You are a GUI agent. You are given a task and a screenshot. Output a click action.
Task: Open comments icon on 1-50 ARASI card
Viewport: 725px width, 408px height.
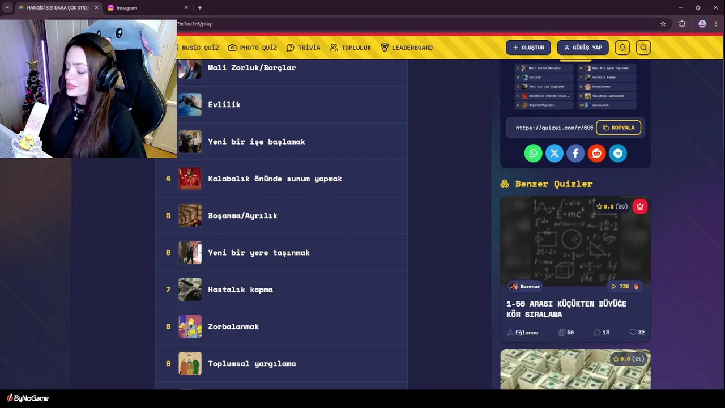tap(597, 333)
